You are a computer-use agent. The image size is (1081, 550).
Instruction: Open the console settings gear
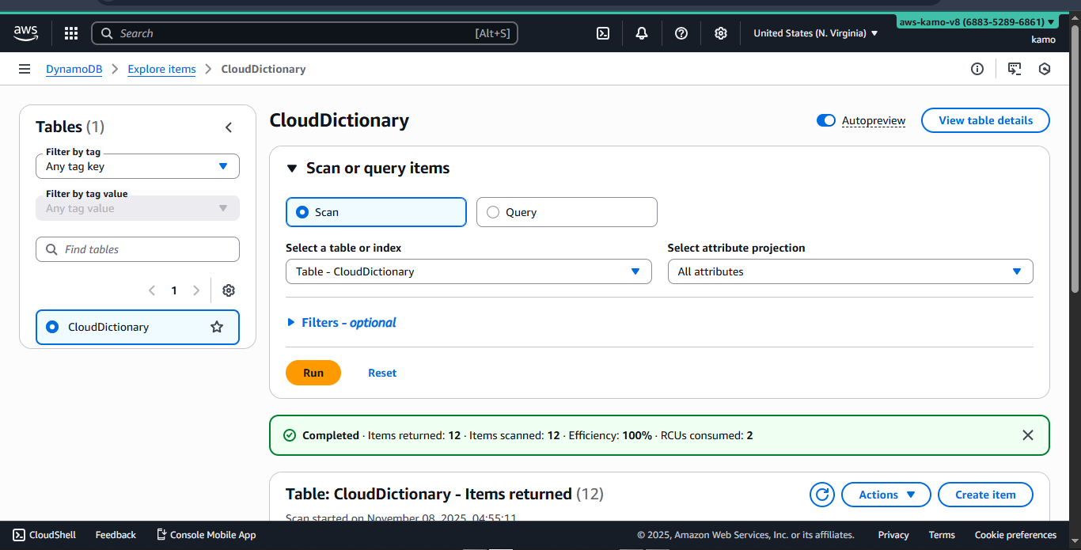720,33
